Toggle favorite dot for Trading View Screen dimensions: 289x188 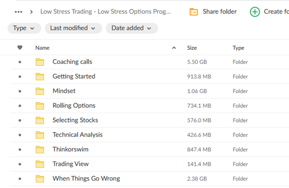pyautogui.click(x=20, y=164)
